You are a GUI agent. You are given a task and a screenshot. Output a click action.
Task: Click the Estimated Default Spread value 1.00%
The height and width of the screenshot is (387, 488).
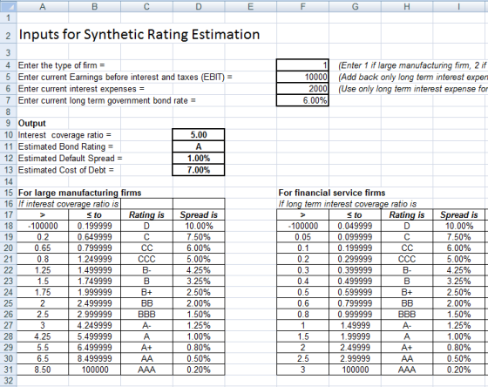pyautogui.click(x=199, y=158)
